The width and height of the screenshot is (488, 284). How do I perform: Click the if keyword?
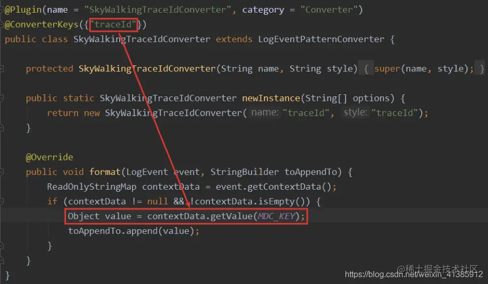pyautogui.click(x=52, y=201)
